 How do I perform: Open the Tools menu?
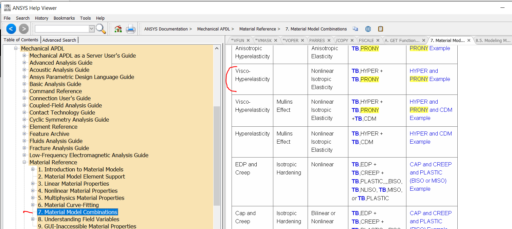pos(86,18)
